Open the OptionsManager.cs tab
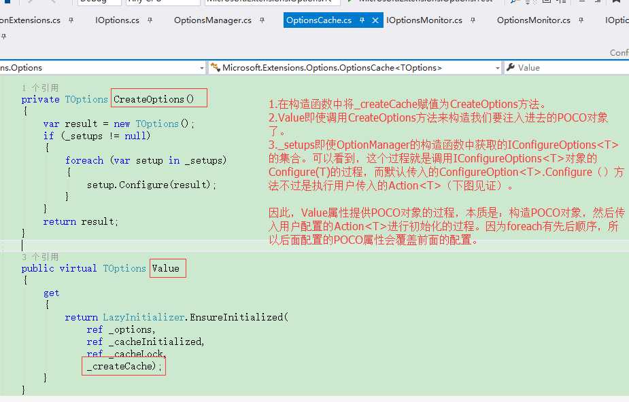 pos(213,20)
